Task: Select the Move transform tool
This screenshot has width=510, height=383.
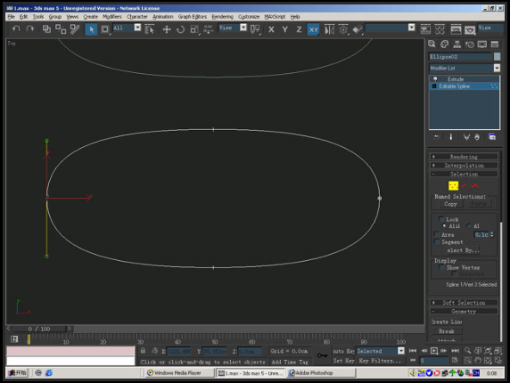Action: pyautogui.click(x=167, y=29)
